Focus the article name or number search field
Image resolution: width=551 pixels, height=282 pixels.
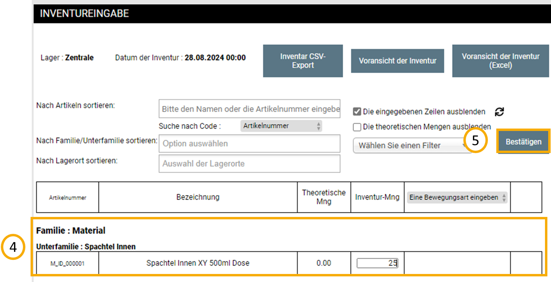pyautogui.click(x=249, y=109)
